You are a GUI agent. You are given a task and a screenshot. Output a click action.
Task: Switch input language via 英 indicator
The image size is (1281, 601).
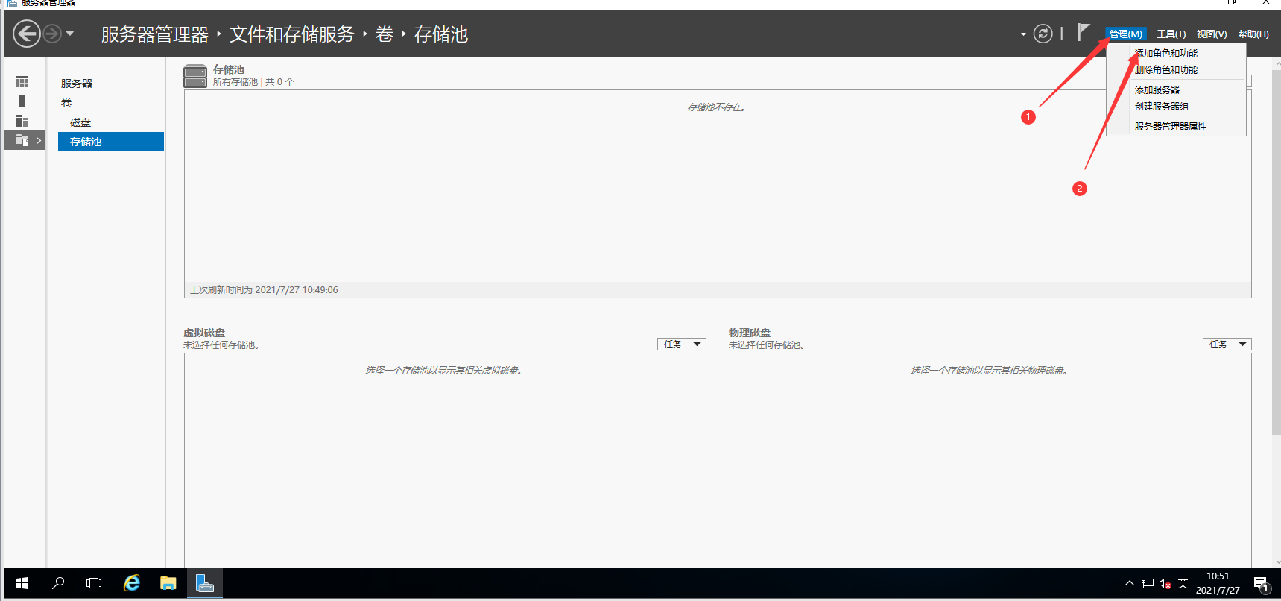coord(1183,584)
